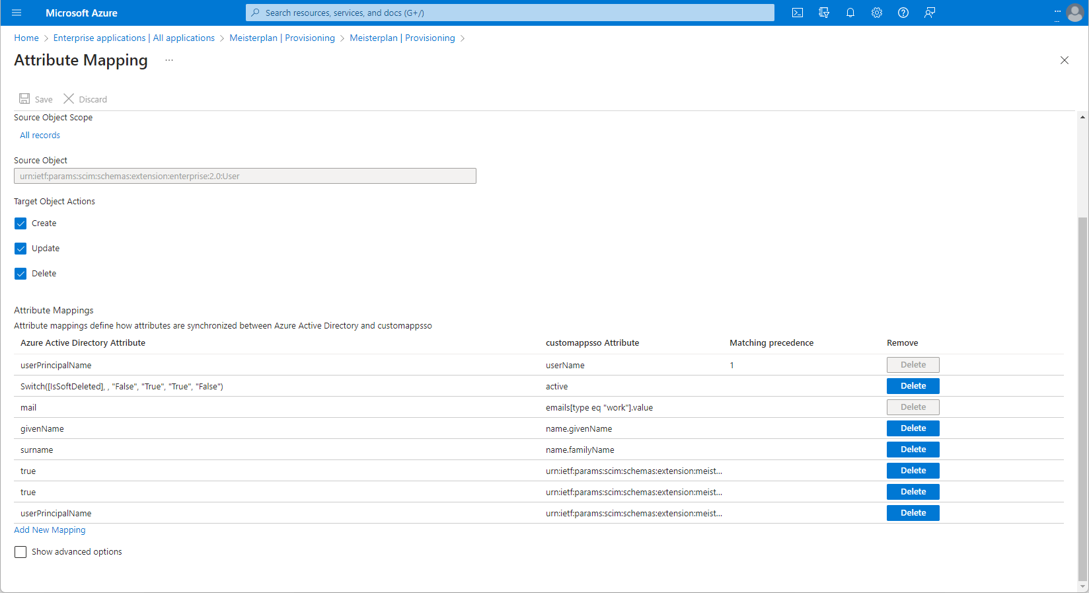This screenshot has height=593, width=1089.
Task: Open the Help question mark icon
Action: (x=903, y=13)
